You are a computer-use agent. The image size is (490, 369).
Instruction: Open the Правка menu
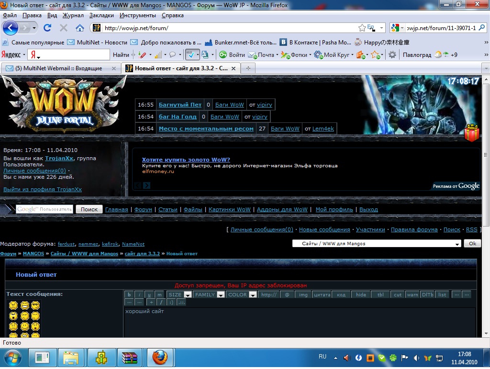(32, 15)
